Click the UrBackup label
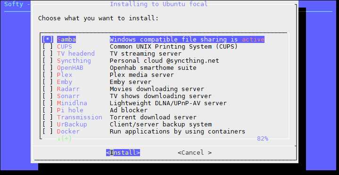The image size is (339, 175). tap(72, 125)
